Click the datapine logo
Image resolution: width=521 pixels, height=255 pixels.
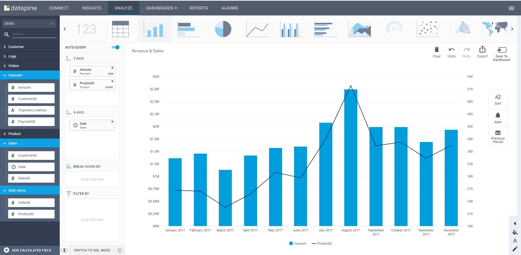point(21,8)
